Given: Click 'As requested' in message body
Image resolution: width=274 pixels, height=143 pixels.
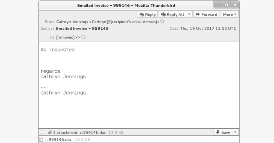Looking at the screenshot, I should (58, 50).
